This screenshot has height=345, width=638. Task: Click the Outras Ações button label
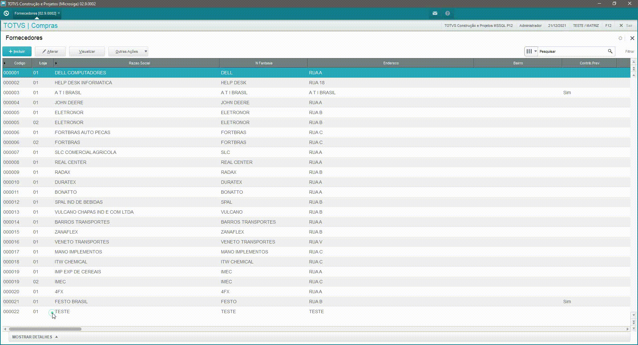126,51
